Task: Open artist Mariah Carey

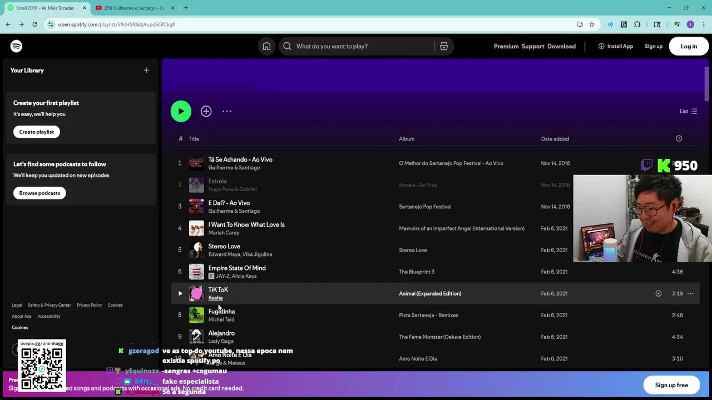Action: pos(224,233)
